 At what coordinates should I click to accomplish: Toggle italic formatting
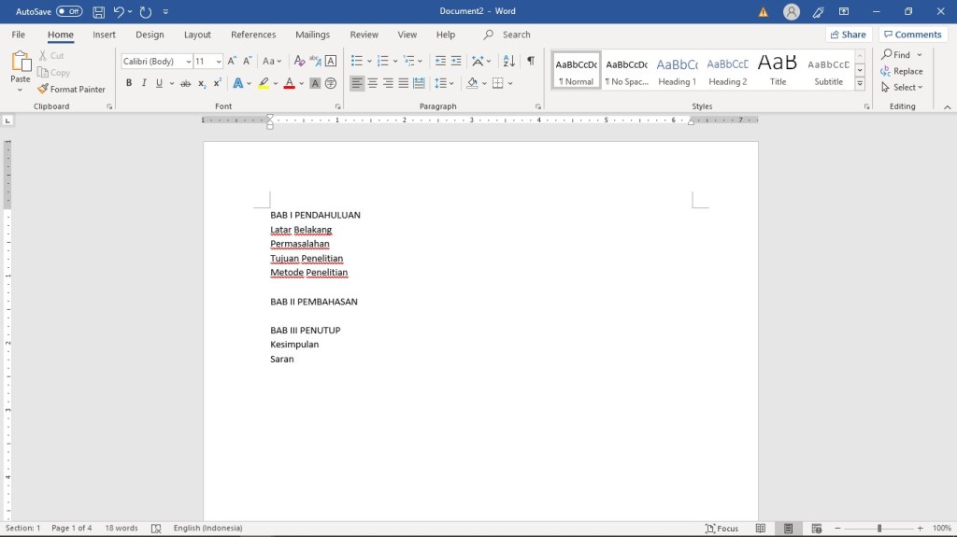click(x=144, y=83)
